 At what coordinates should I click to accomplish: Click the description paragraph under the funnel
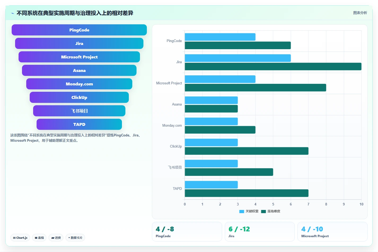point(76,138)
